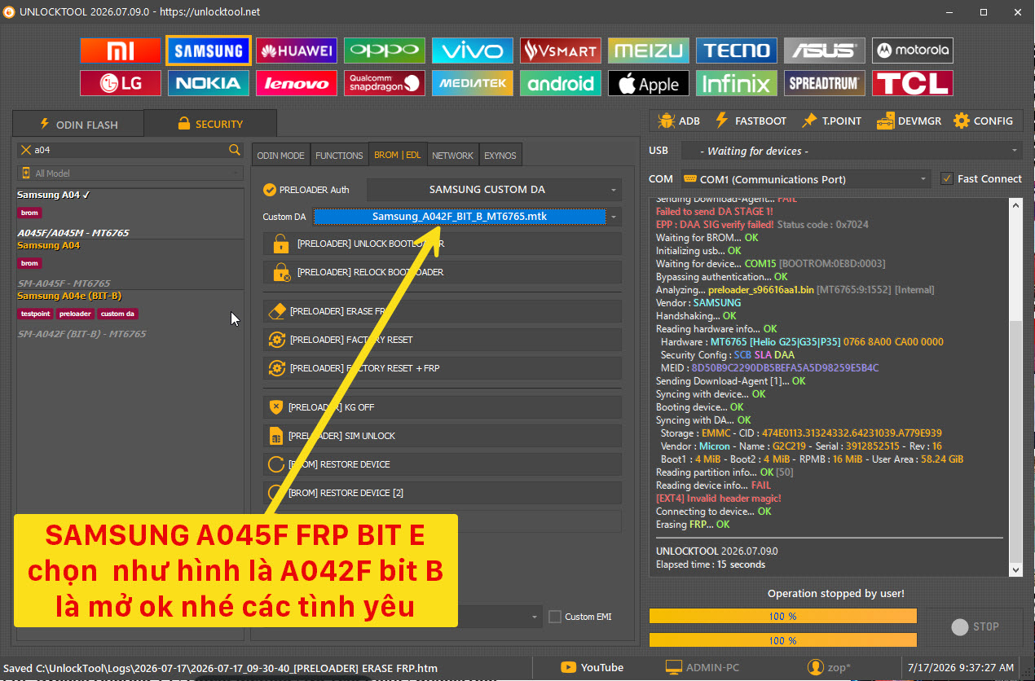Viewport: 1035px width, 681px height.
Task: Open FASTBOOT tools
Action: tap(751, 121)
